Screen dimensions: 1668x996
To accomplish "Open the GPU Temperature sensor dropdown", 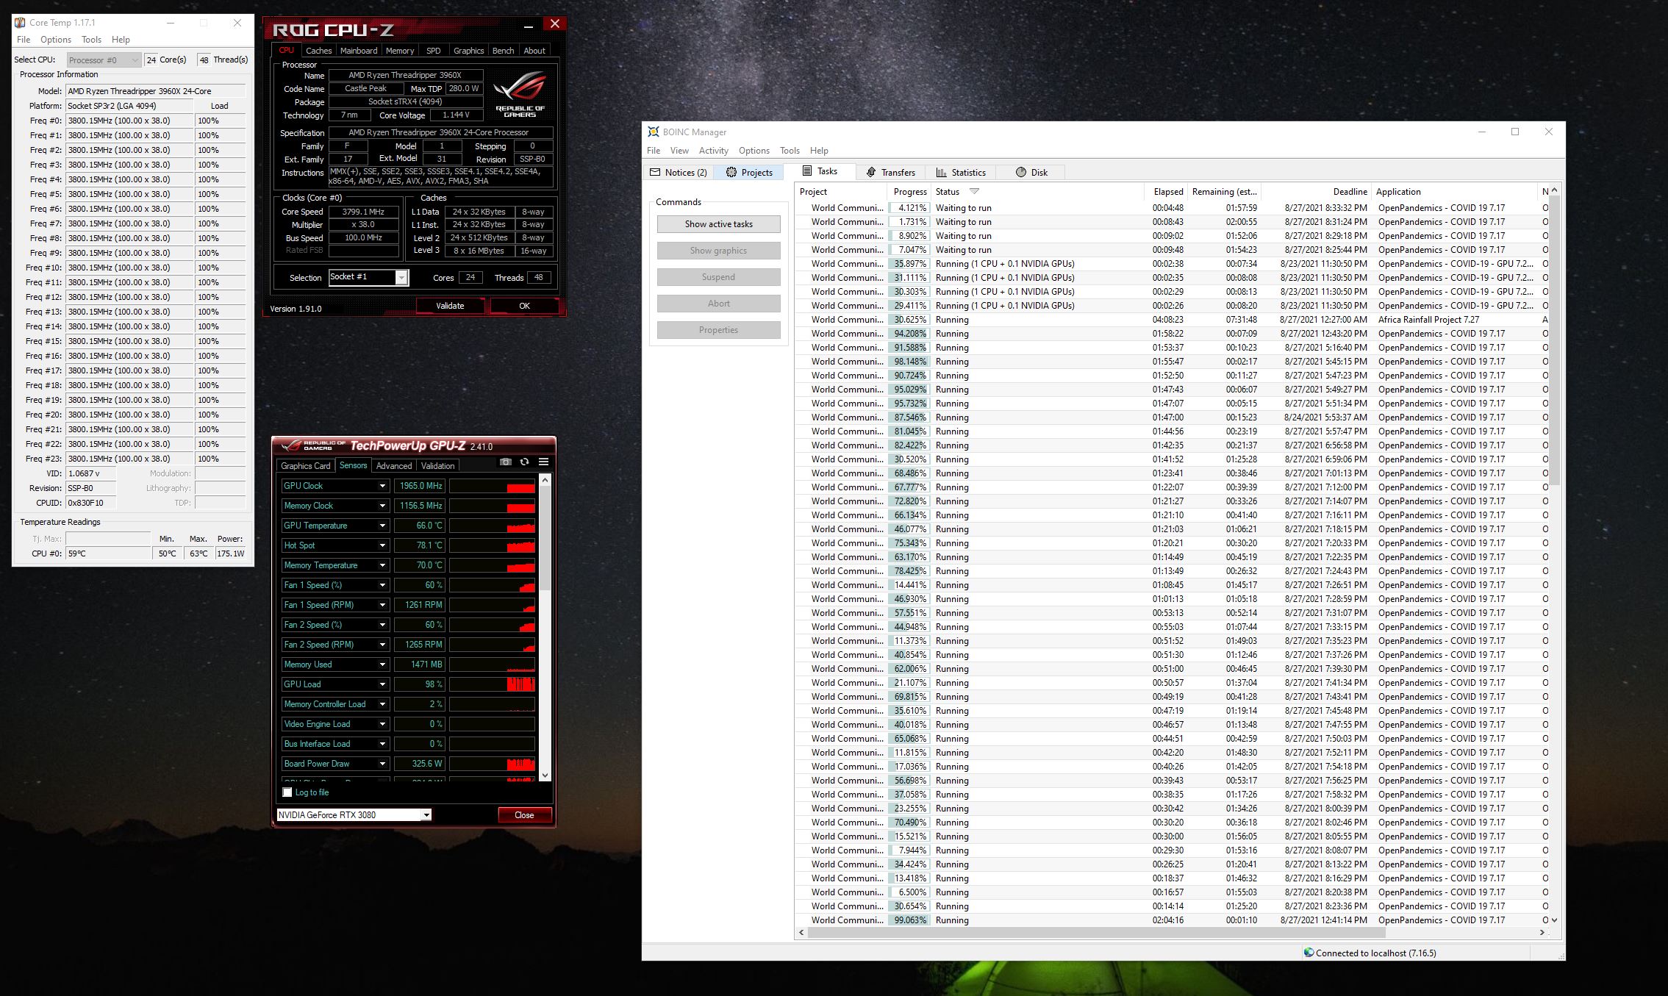I will click(x=382, y=526).
